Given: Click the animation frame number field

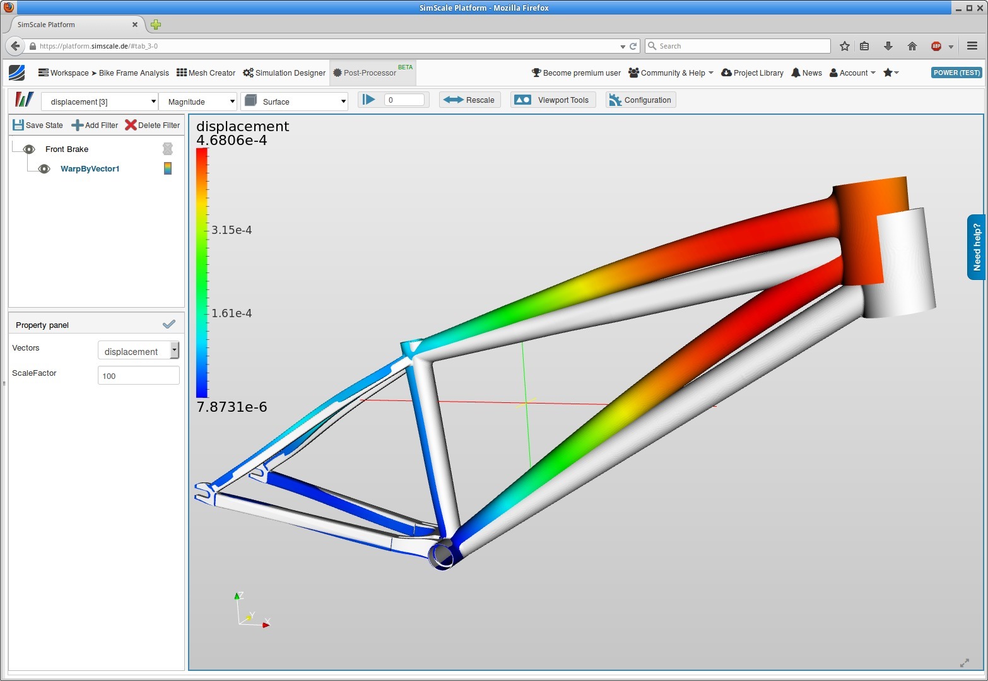Looking at the screenshot, I should tap(404, 100).
